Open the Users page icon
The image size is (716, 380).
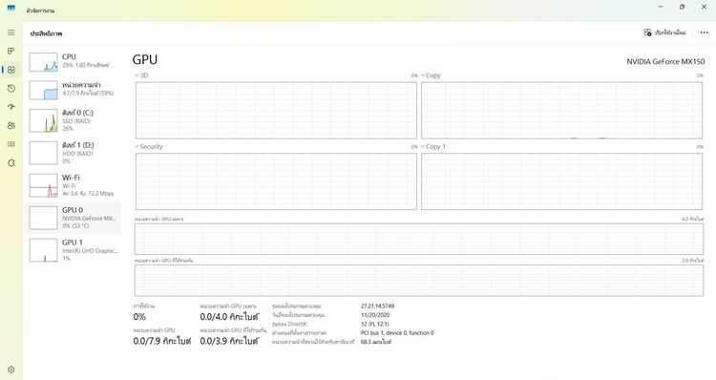pos(11,126)
